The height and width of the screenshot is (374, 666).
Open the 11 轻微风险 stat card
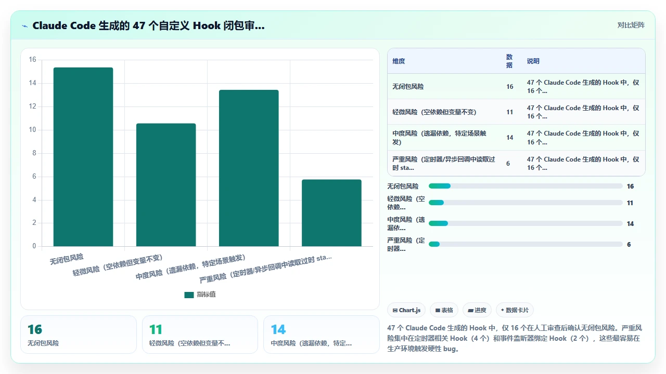(200, 335)
